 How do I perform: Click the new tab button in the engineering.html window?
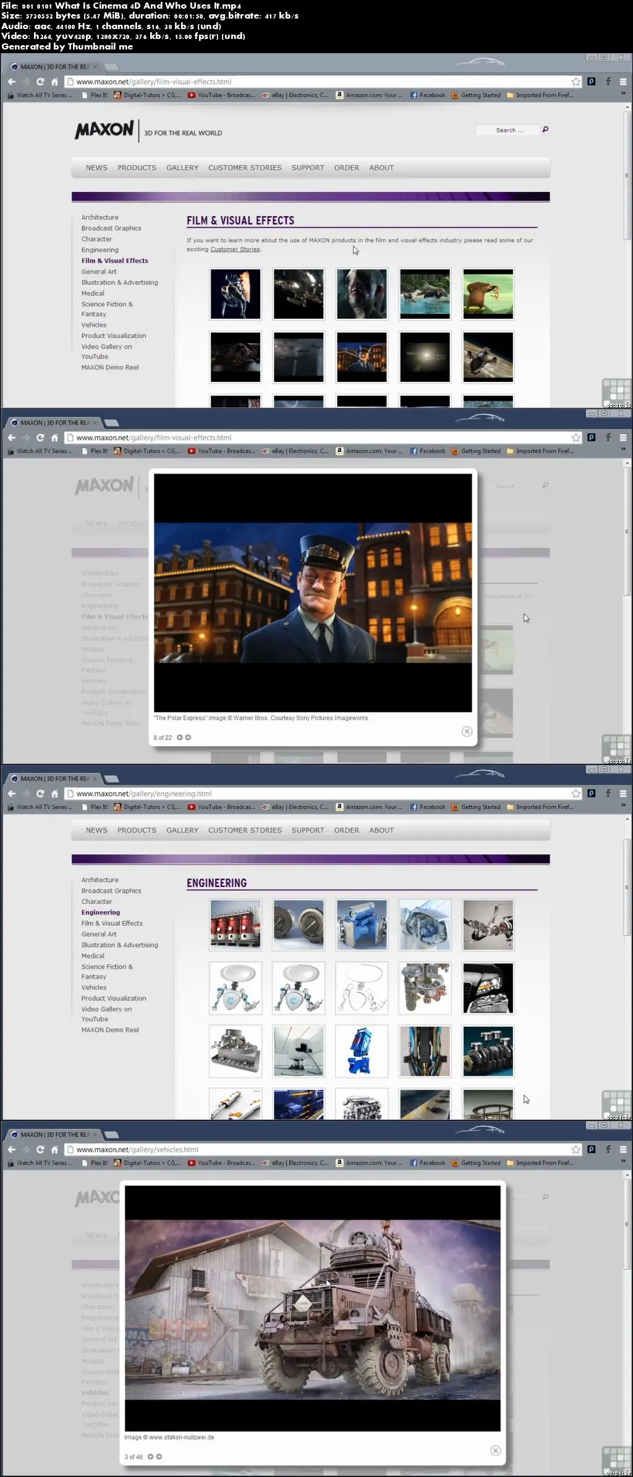point(111,779)
